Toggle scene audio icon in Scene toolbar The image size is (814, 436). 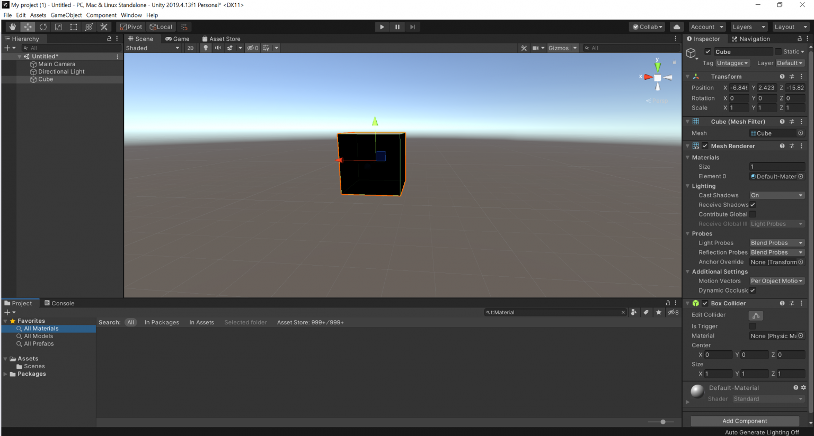pyautogui.click(x=217, y=48)
